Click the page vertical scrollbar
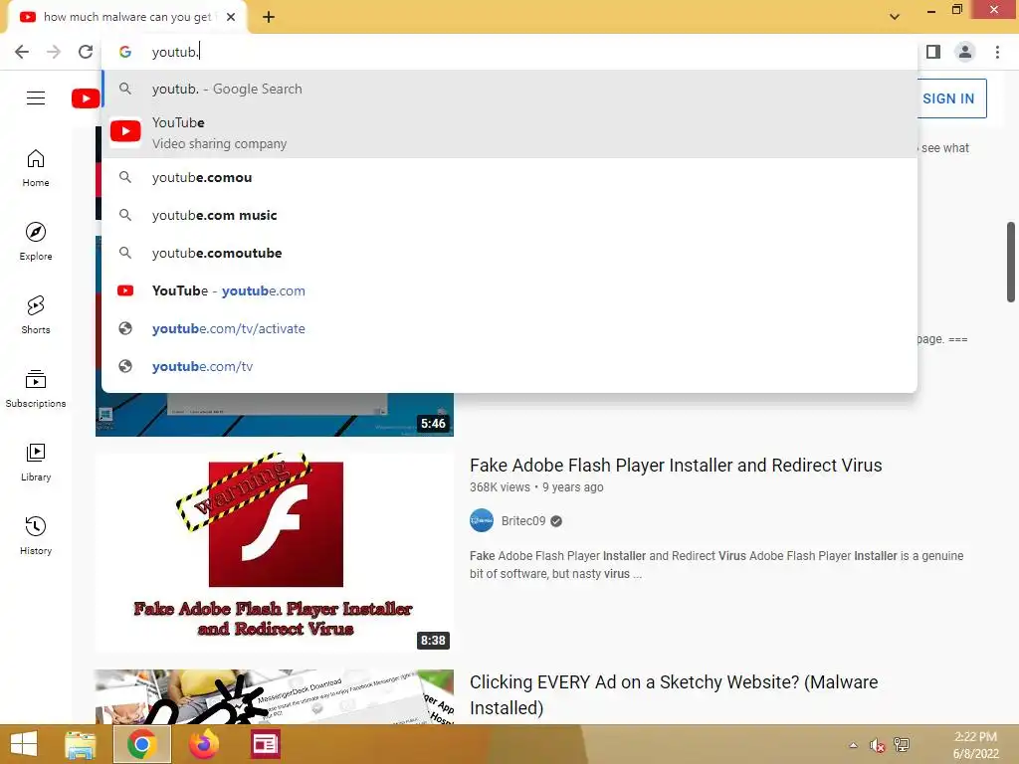This screenshot has height=764, width=1019. [x=1011, y=262]
